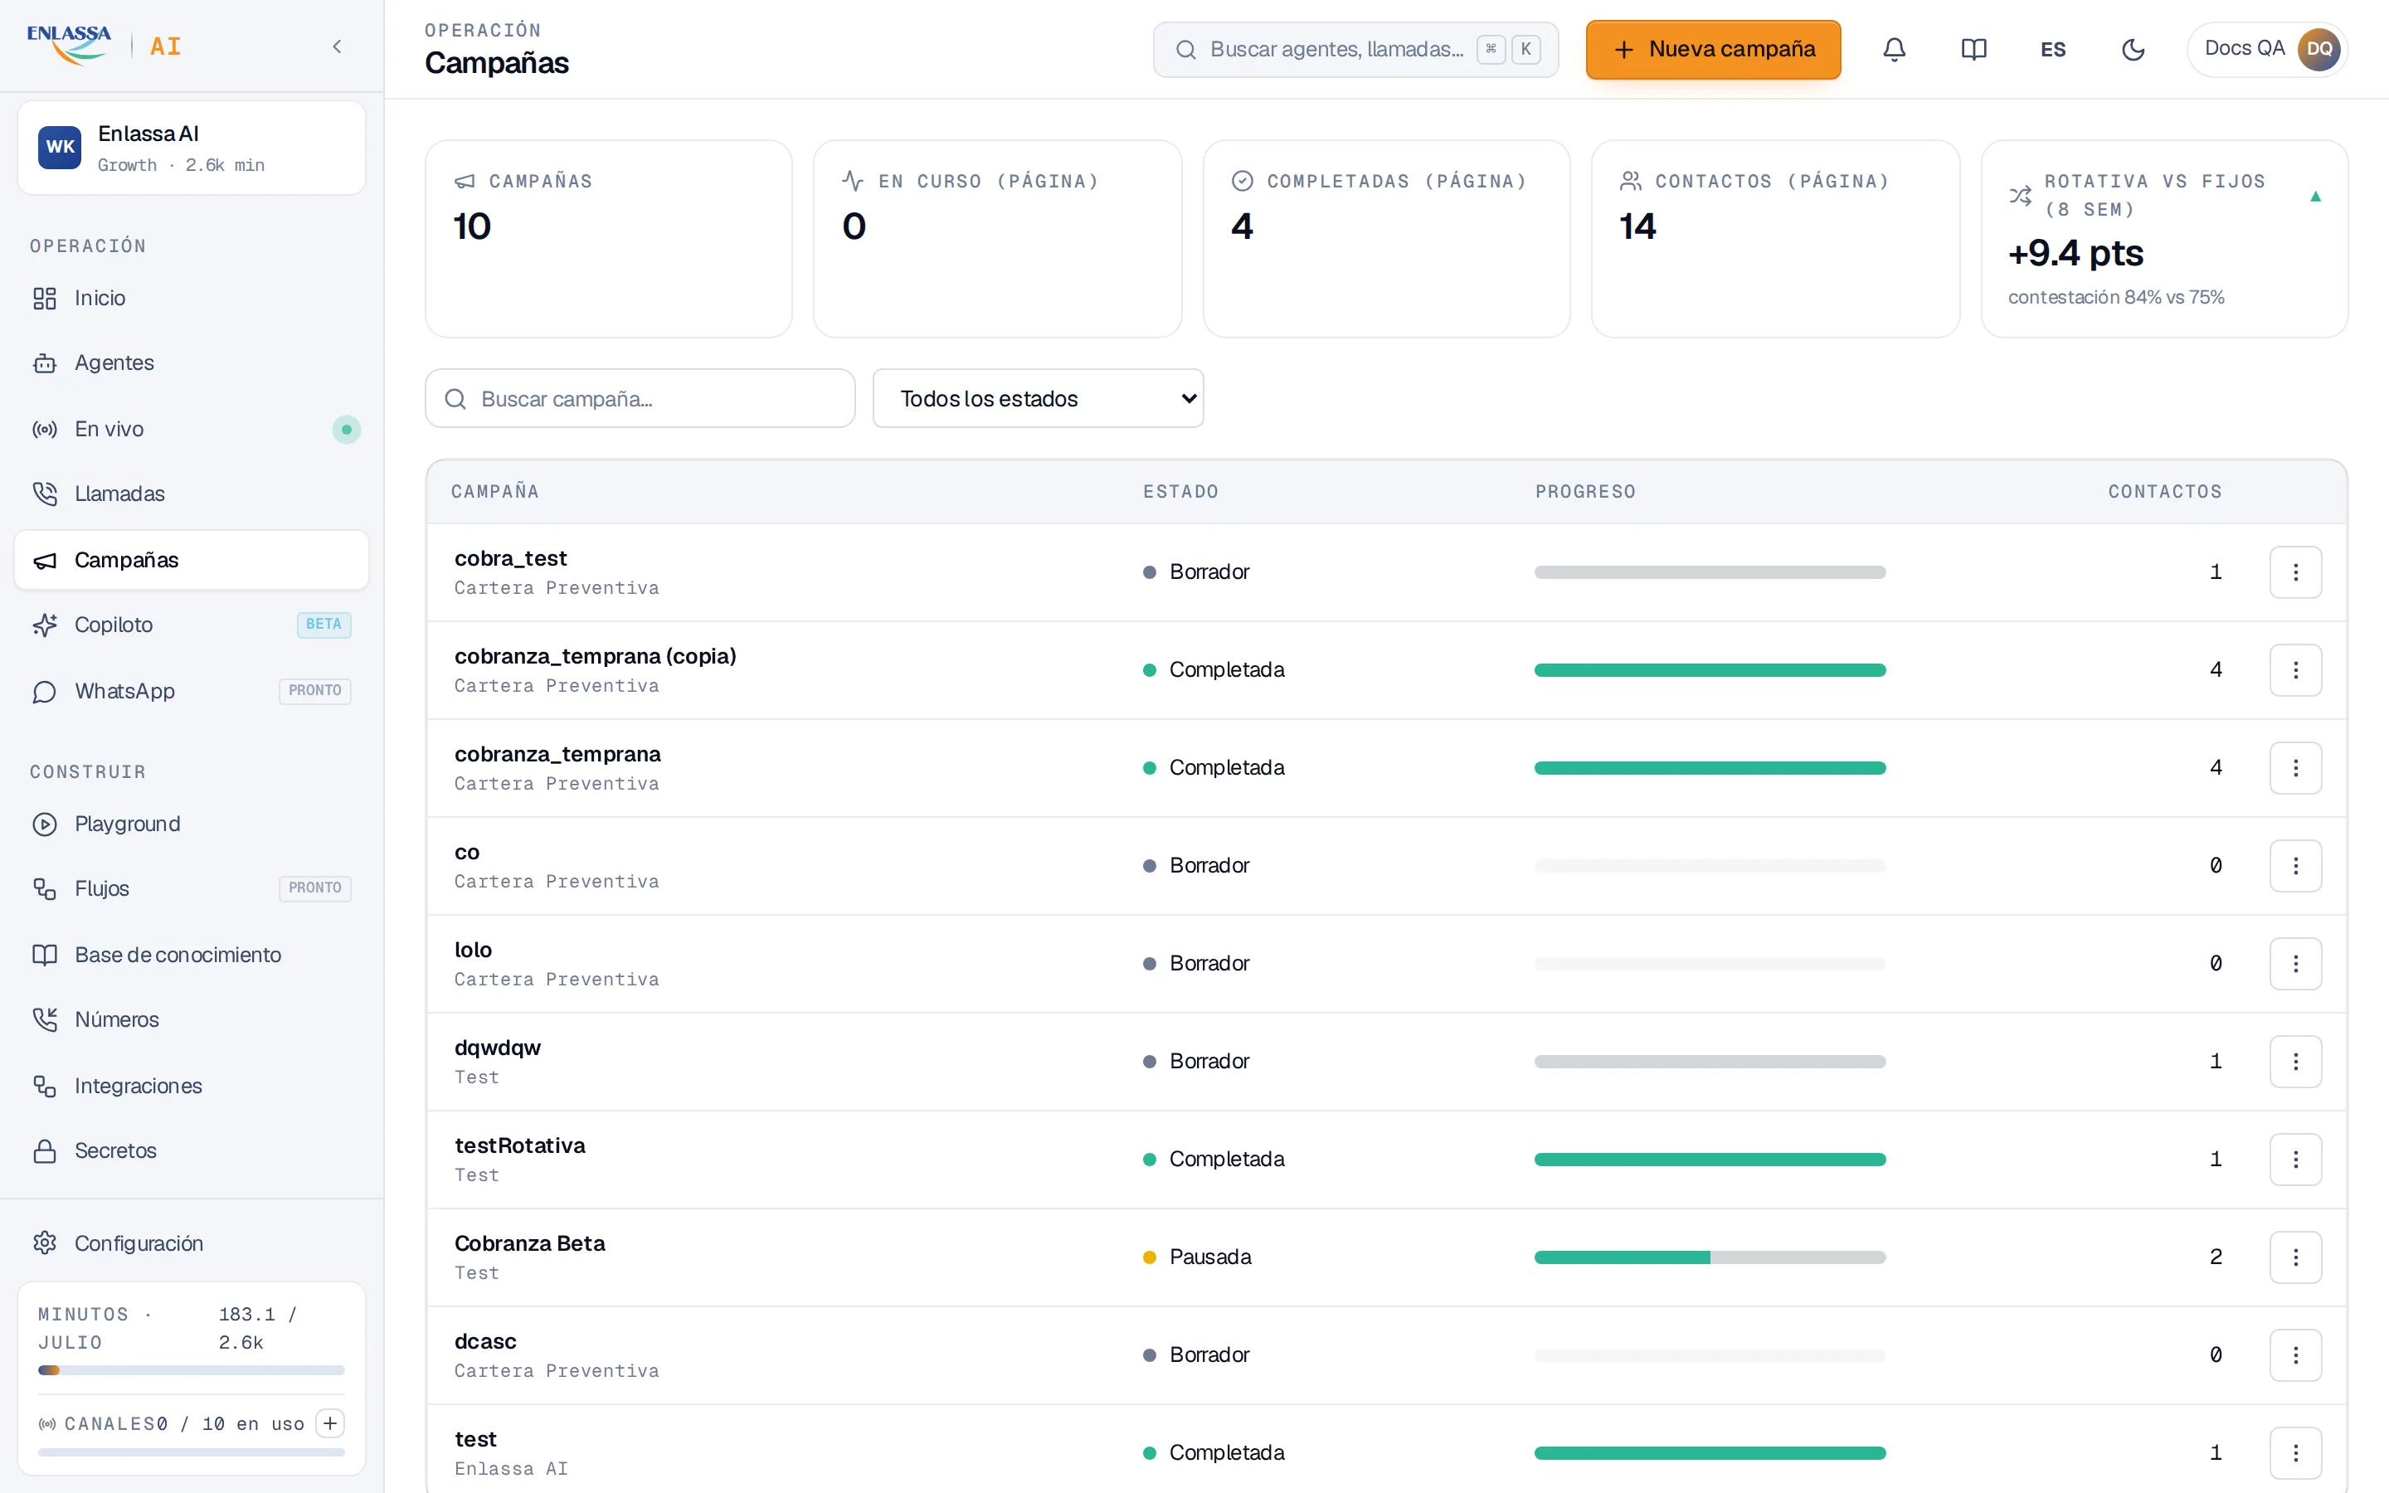Open the Enlassa AI workspace switcher
The width and height of the screenshot is (2389, 1493).
tap(192, 148)
